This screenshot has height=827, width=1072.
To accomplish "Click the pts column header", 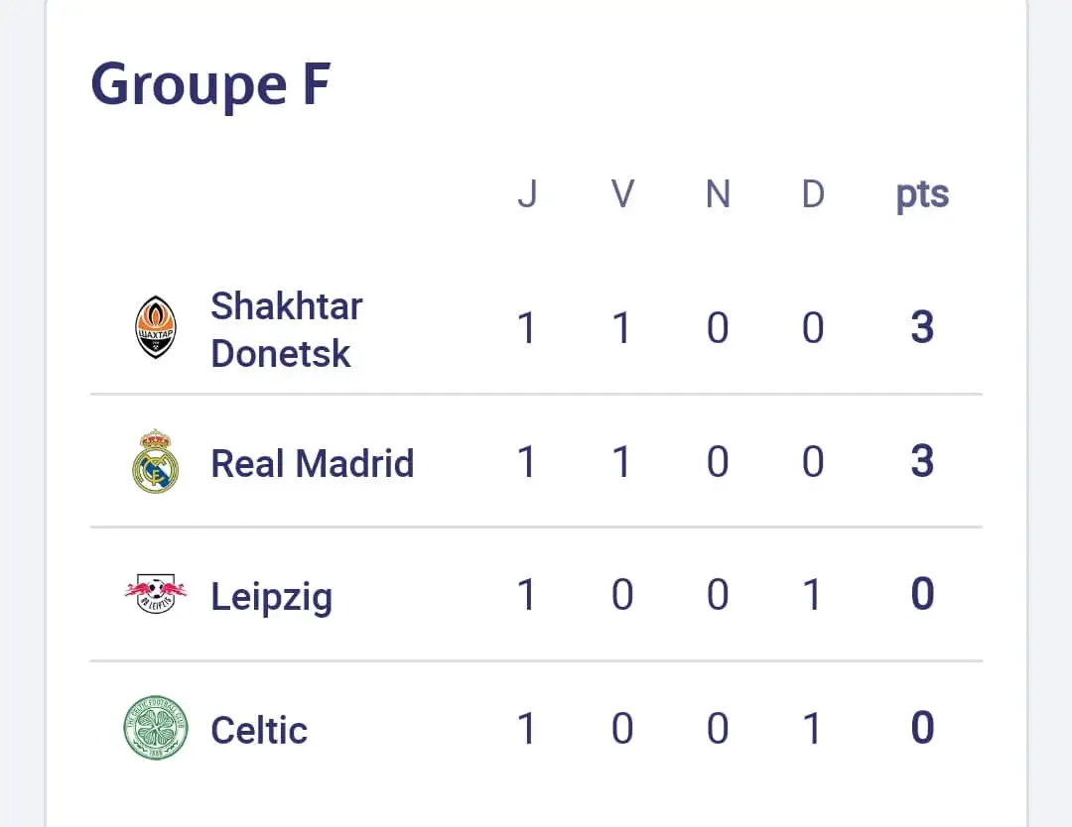I will tap(922, 195).
